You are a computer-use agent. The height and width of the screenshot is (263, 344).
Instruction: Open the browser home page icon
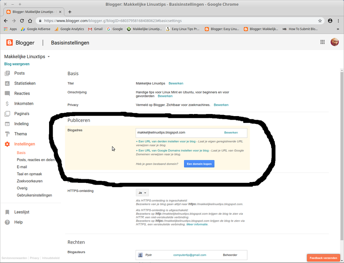[x=30, y=21]
